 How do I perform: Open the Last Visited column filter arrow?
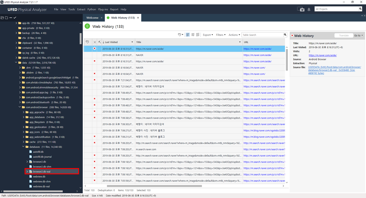coord(132,42)
